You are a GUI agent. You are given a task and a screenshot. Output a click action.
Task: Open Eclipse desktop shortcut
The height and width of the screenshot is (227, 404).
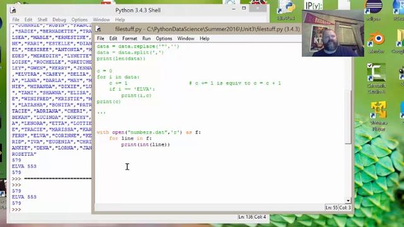[x=374, y=10]
